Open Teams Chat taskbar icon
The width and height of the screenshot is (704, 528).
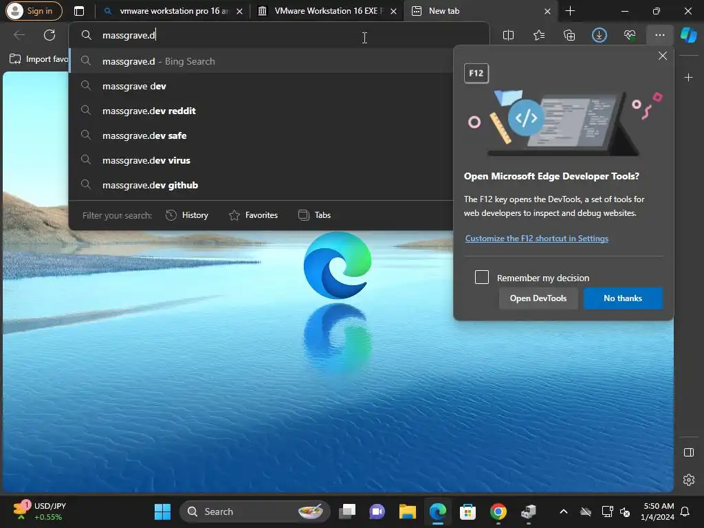(x=377, y=511)
